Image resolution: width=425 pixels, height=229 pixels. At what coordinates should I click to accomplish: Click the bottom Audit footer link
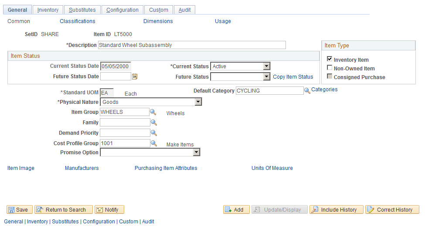coord(148,222)
